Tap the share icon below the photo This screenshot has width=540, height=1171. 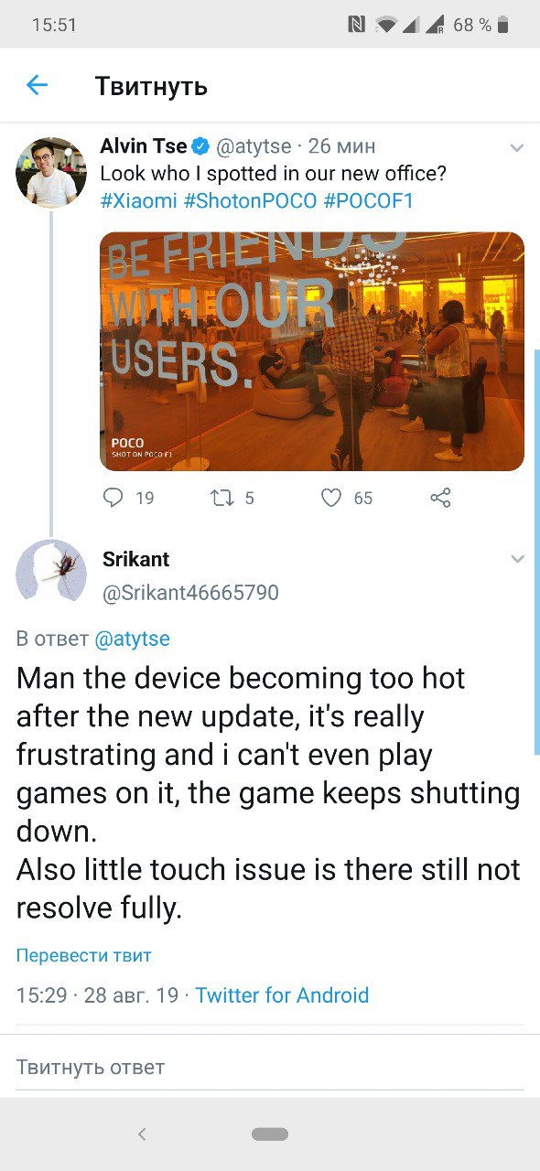coord(440,498)
